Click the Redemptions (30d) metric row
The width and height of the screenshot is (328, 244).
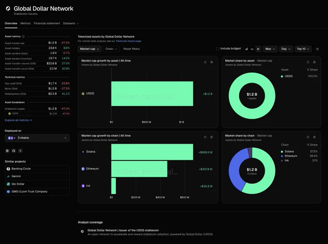(37, 94)
